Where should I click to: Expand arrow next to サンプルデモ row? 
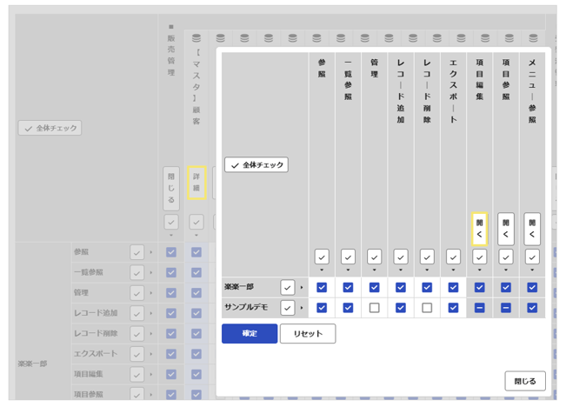(x=302, y=308)
